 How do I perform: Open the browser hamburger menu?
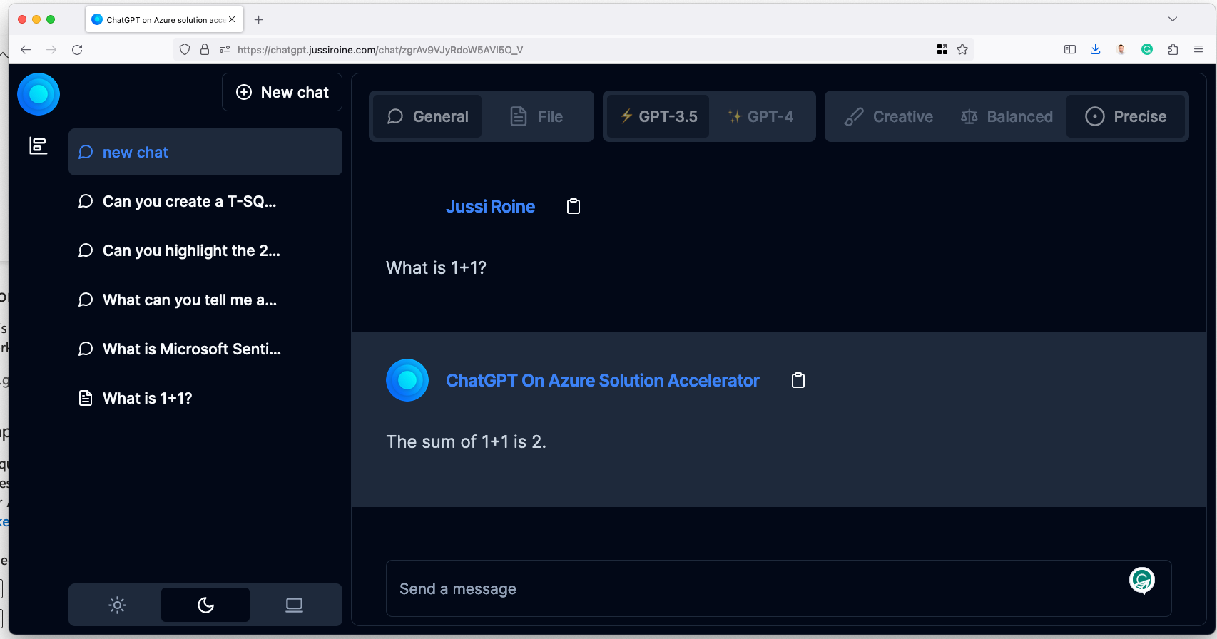1198,49
